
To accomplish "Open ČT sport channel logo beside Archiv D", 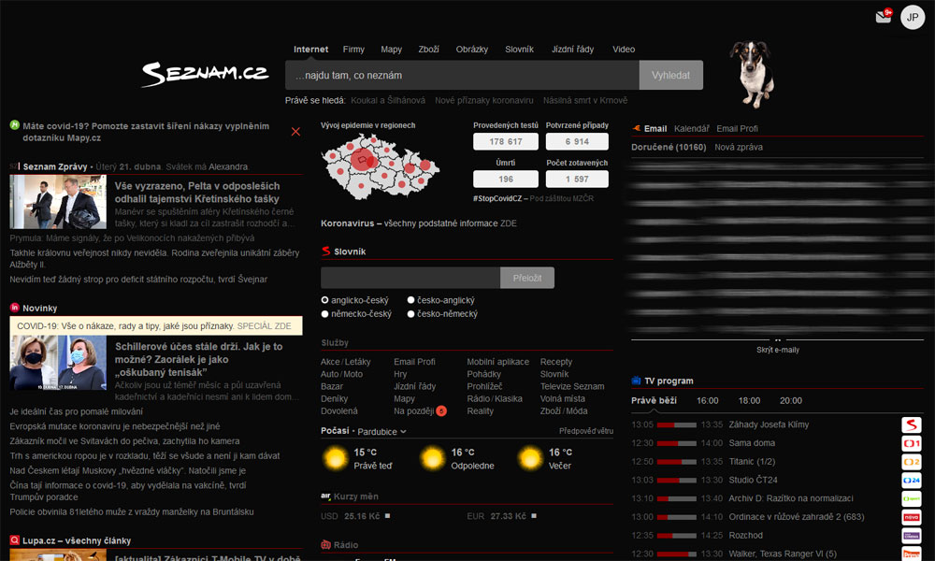I will 911,498.
